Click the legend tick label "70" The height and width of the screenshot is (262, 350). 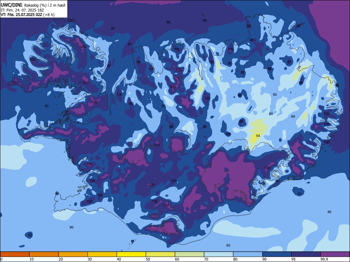click(206, 259)
